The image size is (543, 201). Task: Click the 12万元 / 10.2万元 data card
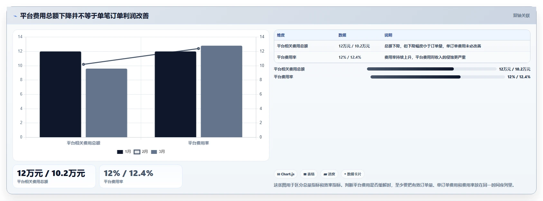pyautogui.click(x=54, y=176)
